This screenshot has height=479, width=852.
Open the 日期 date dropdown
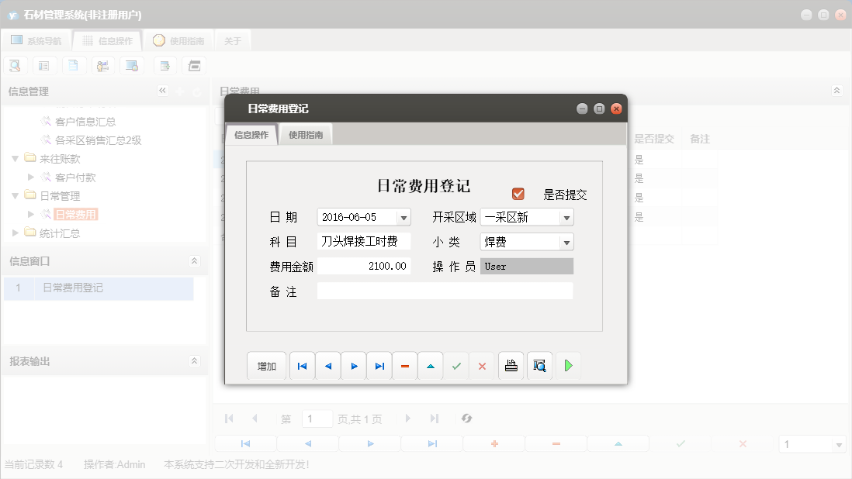[404, 217]
